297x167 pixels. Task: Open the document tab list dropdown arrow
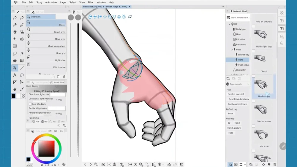223,7
